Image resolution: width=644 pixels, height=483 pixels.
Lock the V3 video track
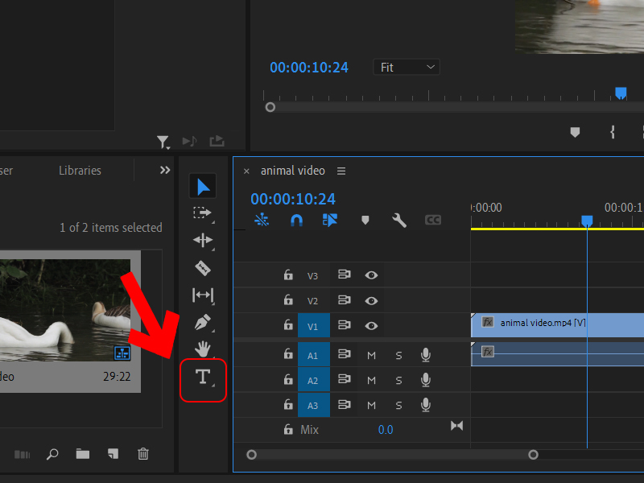287,275
